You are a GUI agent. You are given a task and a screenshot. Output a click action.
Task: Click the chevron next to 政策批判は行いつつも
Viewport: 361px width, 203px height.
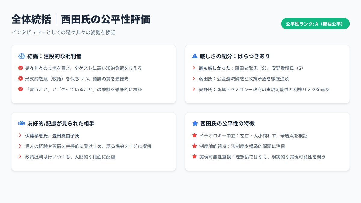[x=20, y=157]
